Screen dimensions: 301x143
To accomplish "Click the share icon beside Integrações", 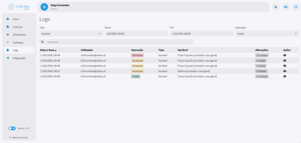I will tap(8, 58).
